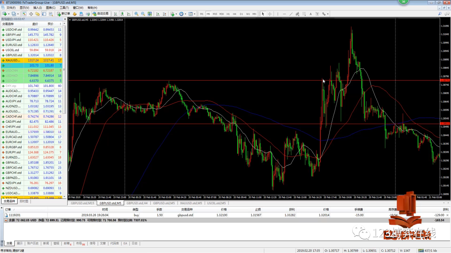This screenshot has height=253, width=451.
Task: Toggle the Market Watch panel icon
Action: [25, 14]
